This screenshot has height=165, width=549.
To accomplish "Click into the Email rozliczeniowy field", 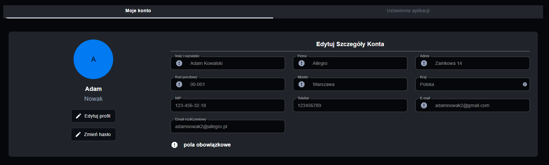I will pos(228,126).
